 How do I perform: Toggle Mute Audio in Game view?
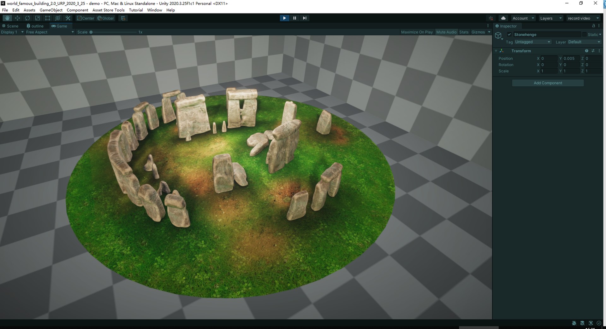tap(446, 32)
